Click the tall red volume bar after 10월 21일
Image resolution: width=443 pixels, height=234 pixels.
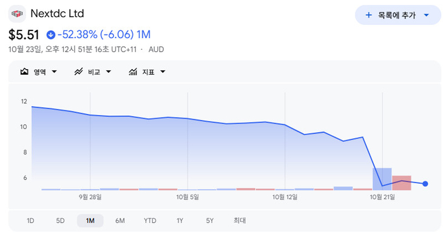click(402, 183)
